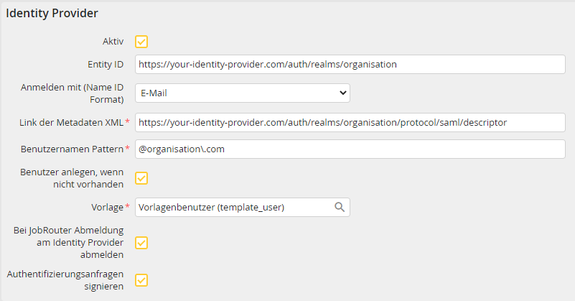
Task: Click the Benutzernamen Pattern label
Action: pyautogui.click(x=71, y=149)
